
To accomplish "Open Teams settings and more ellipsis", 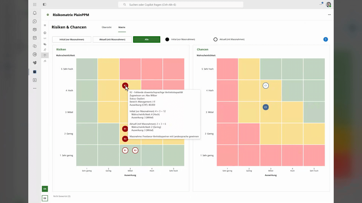I will pyautogui.click(x=321, y=5).
